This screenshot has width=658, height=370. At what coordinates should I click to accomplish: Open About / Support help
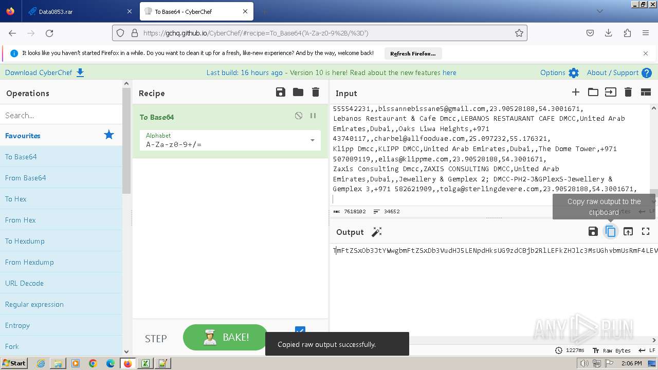pos(619,72)
